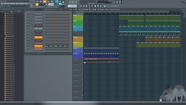Click the DRUM 1 track header in Playlist
Screen dimensions: 186x105
coord(78,17)
